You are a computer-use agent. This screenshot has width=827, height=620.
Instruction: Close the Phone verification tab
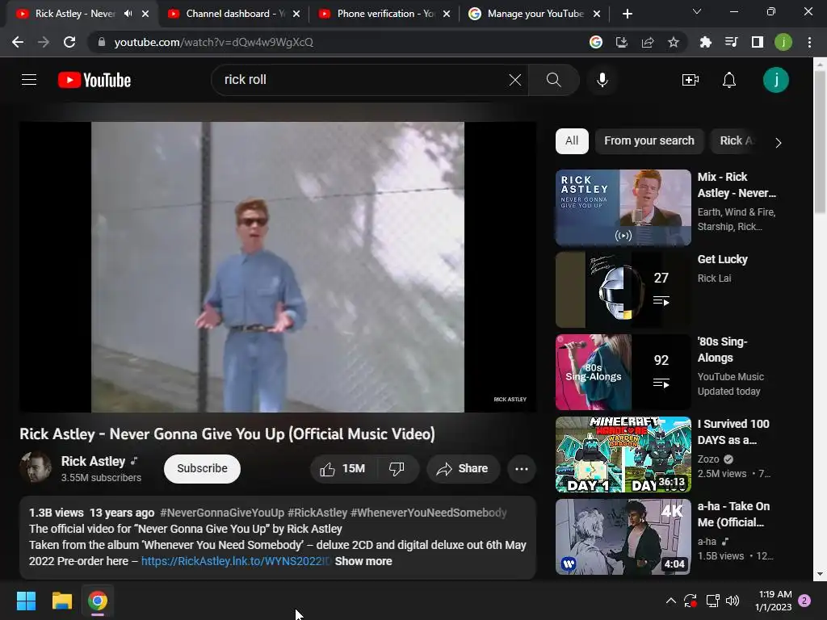click(447, 14)
